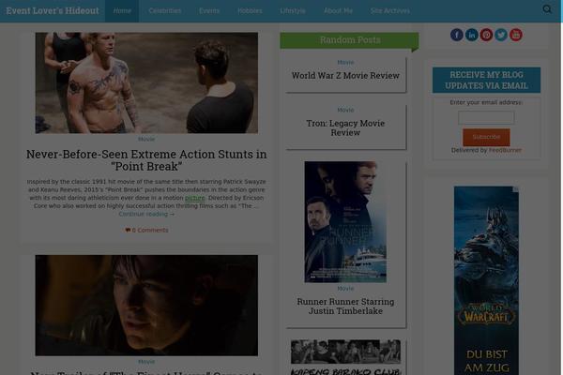Click the Movie category under the Runner Runner poster
The height and width of the screenshot is (375, 563).
[x=345, y=289]
